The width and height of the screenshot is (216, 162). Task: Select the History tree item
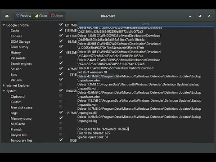[x=16, y=53]
